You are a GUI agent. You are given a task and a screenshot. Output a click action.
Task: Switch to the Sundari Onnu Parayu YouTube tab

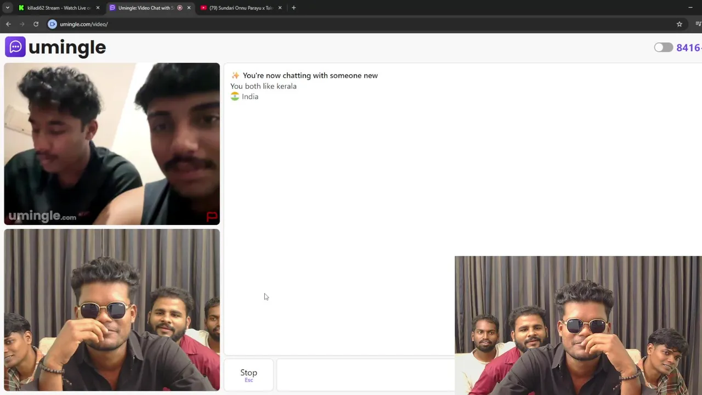(241, 8)
